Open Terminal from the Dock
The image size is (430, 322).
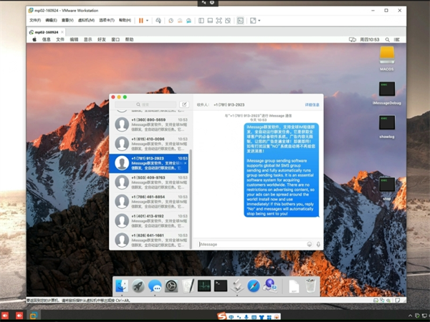tap(221, 286)
